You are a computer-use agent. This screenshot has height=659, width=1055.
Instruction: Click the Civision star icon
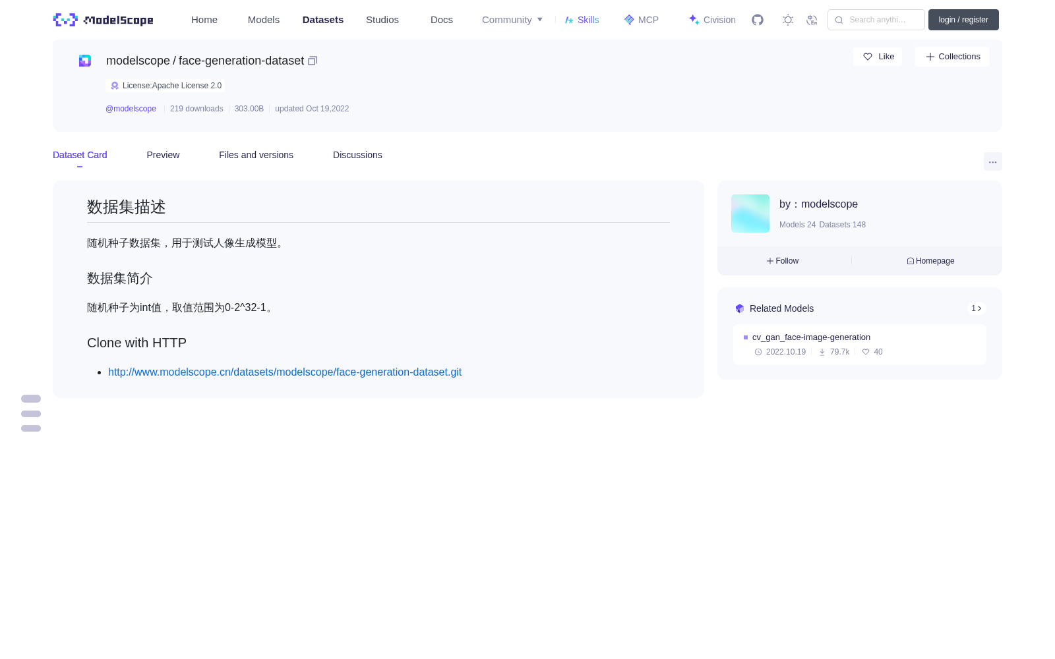[x=694, y=20]
